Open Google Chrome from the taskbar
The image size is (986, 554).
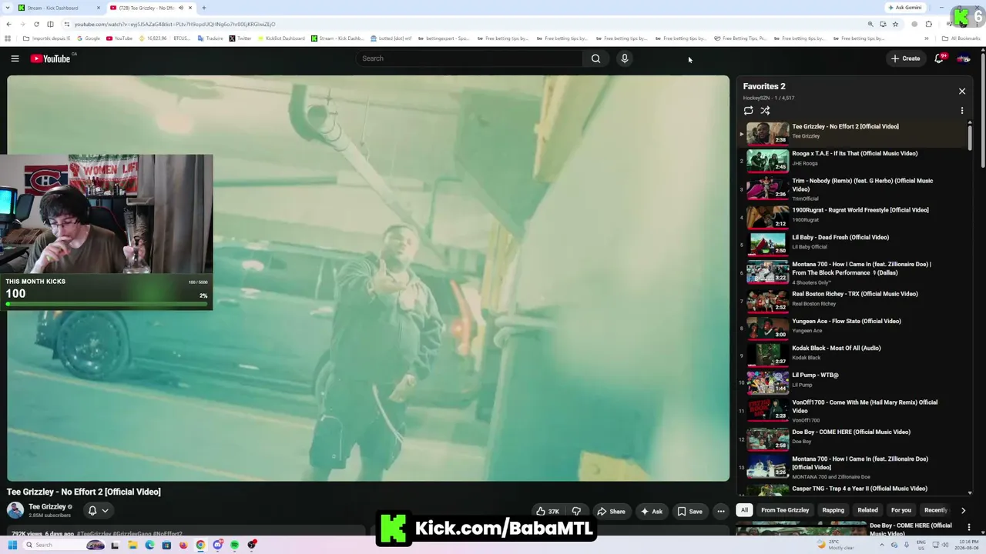(200, 545)
